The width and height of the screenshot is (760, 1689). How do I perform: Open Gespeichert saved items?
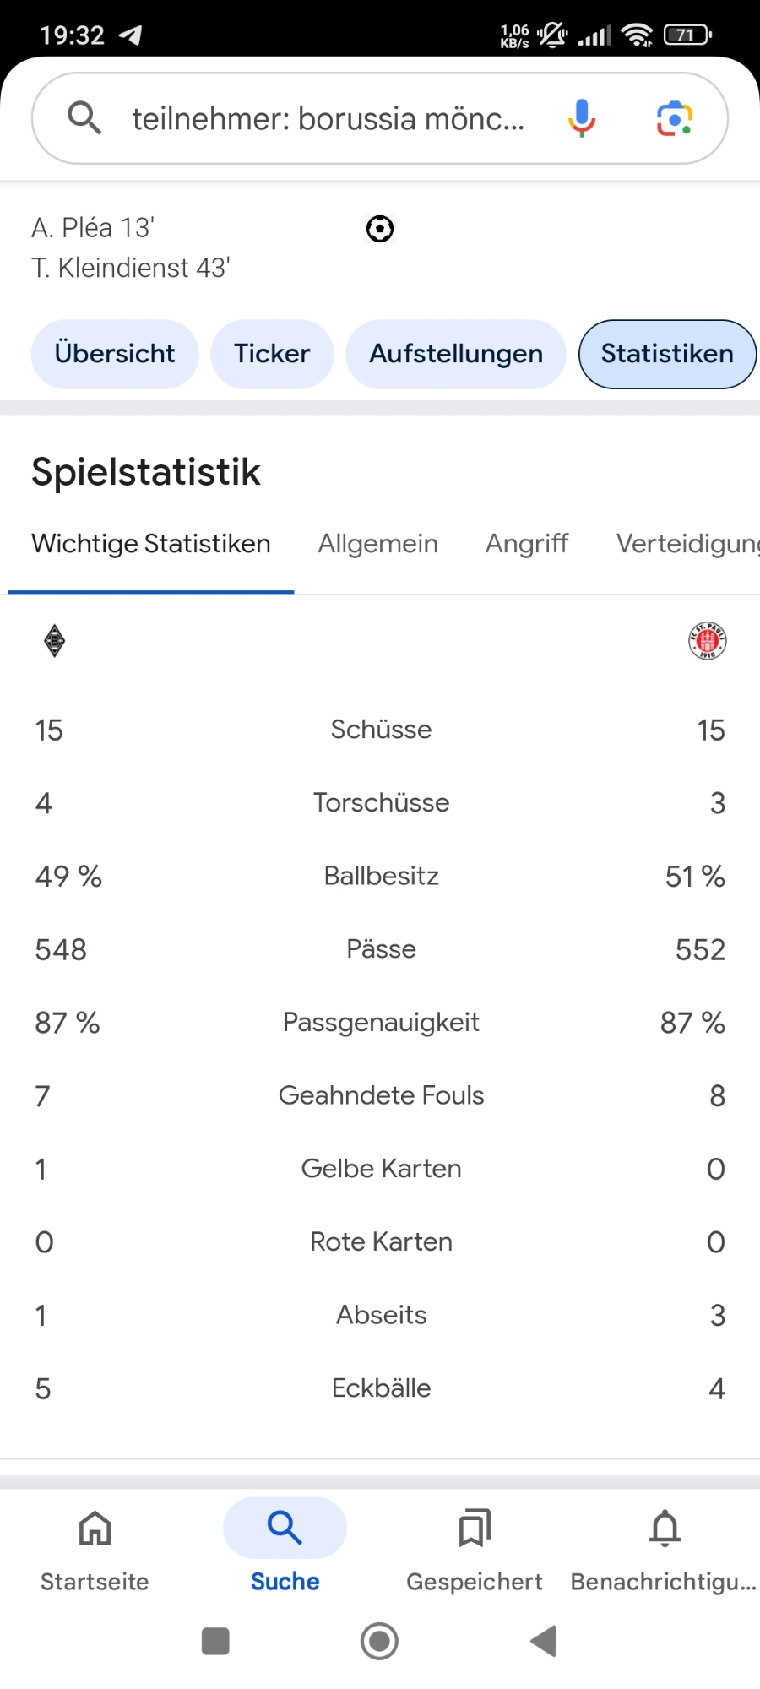pyautogui.click(x=475, y=1545)
